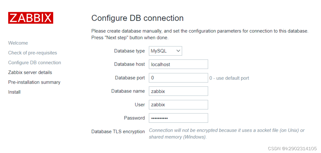Select Configure DB connection in sidebar

(35, 63)
